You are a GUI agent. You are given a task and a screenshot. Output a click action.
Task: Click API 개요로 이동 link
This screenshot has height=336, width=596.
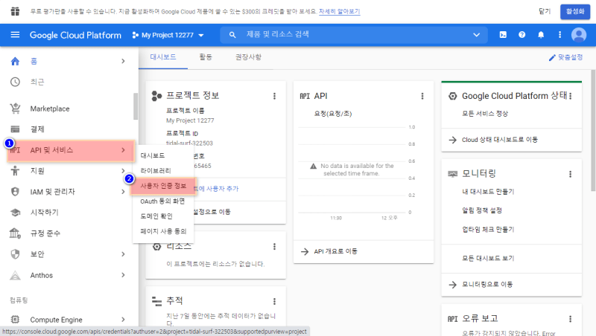click(x=336, y=251)
